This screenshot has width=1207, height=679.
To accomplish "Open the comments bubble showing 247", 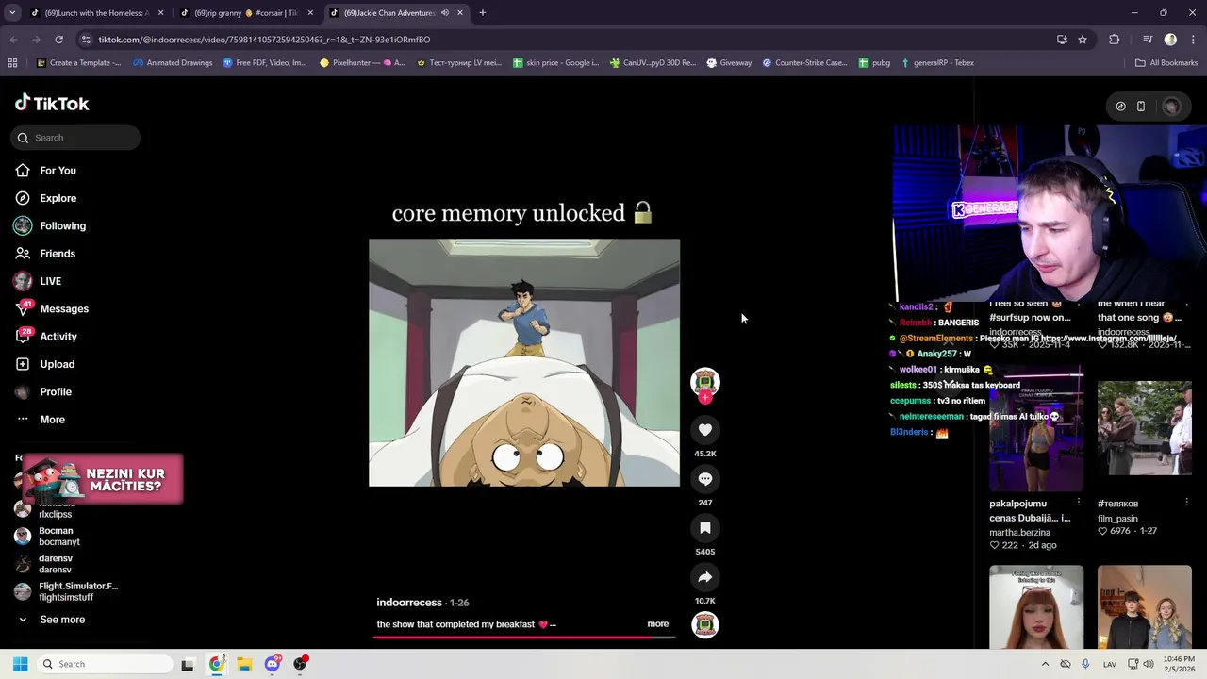I will pyautogui.click(x=704, y=479).
